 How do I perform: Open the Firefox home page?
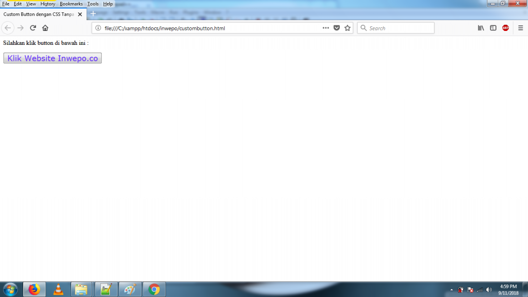click(x=45, y=28)
